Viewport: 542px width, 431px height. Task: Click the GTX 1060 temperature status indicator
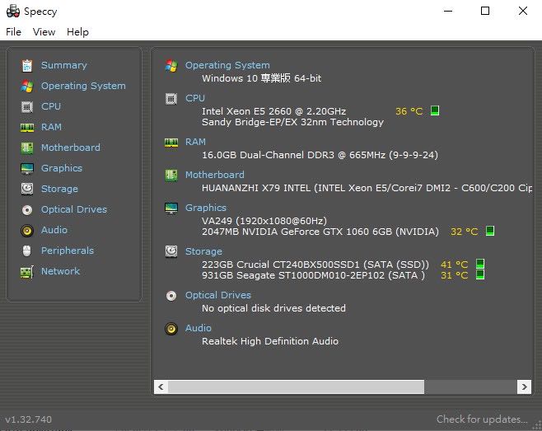(x=490, y=231)
